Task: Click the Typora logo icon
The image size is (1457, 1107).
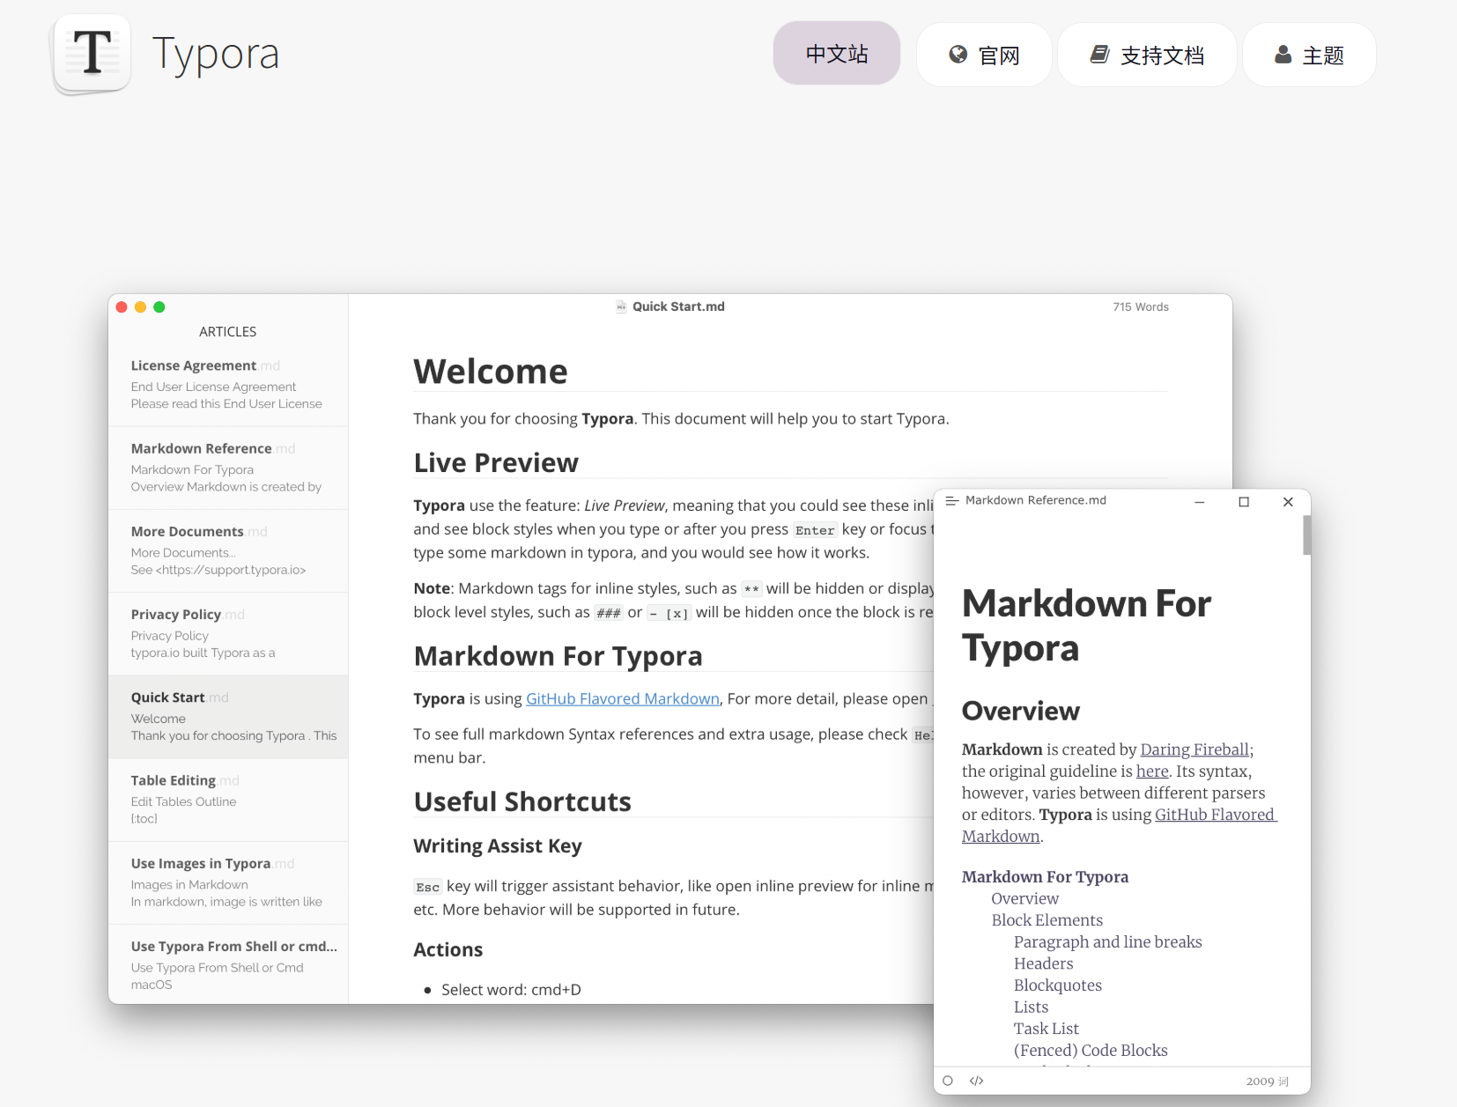Action: click(x=92, y=53)
